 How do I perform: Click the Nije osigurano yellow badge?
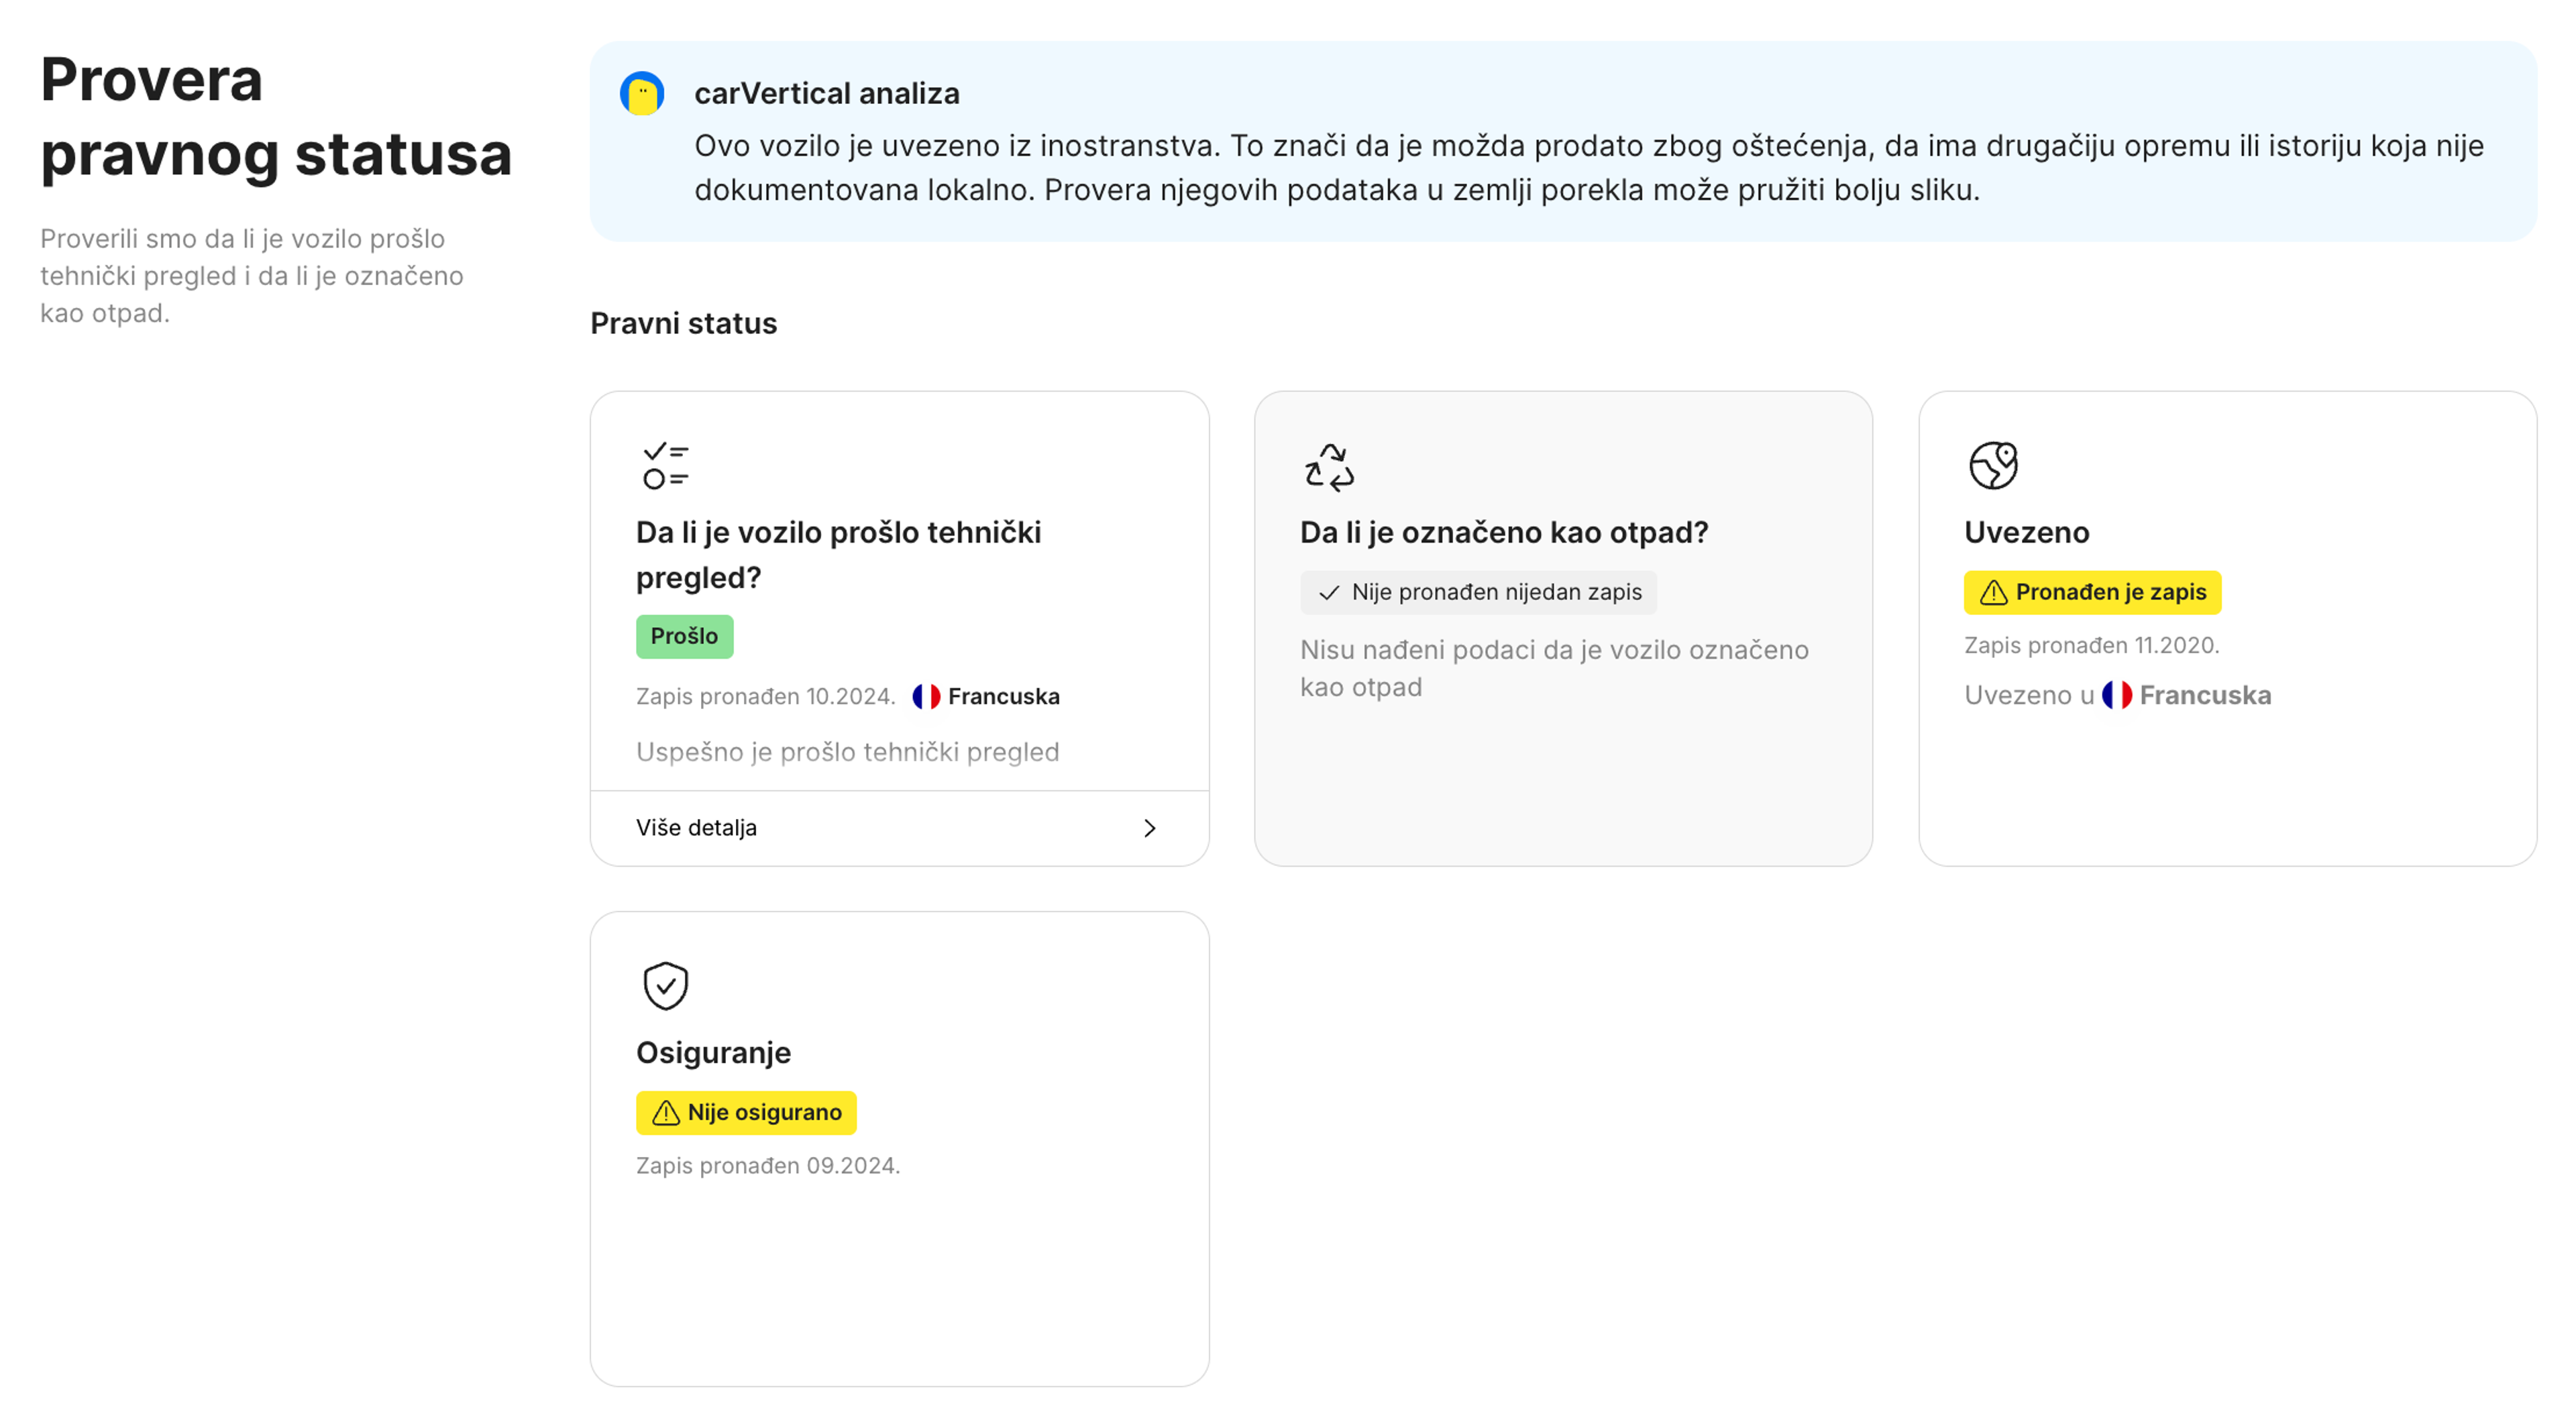(x=746, y=1112)
